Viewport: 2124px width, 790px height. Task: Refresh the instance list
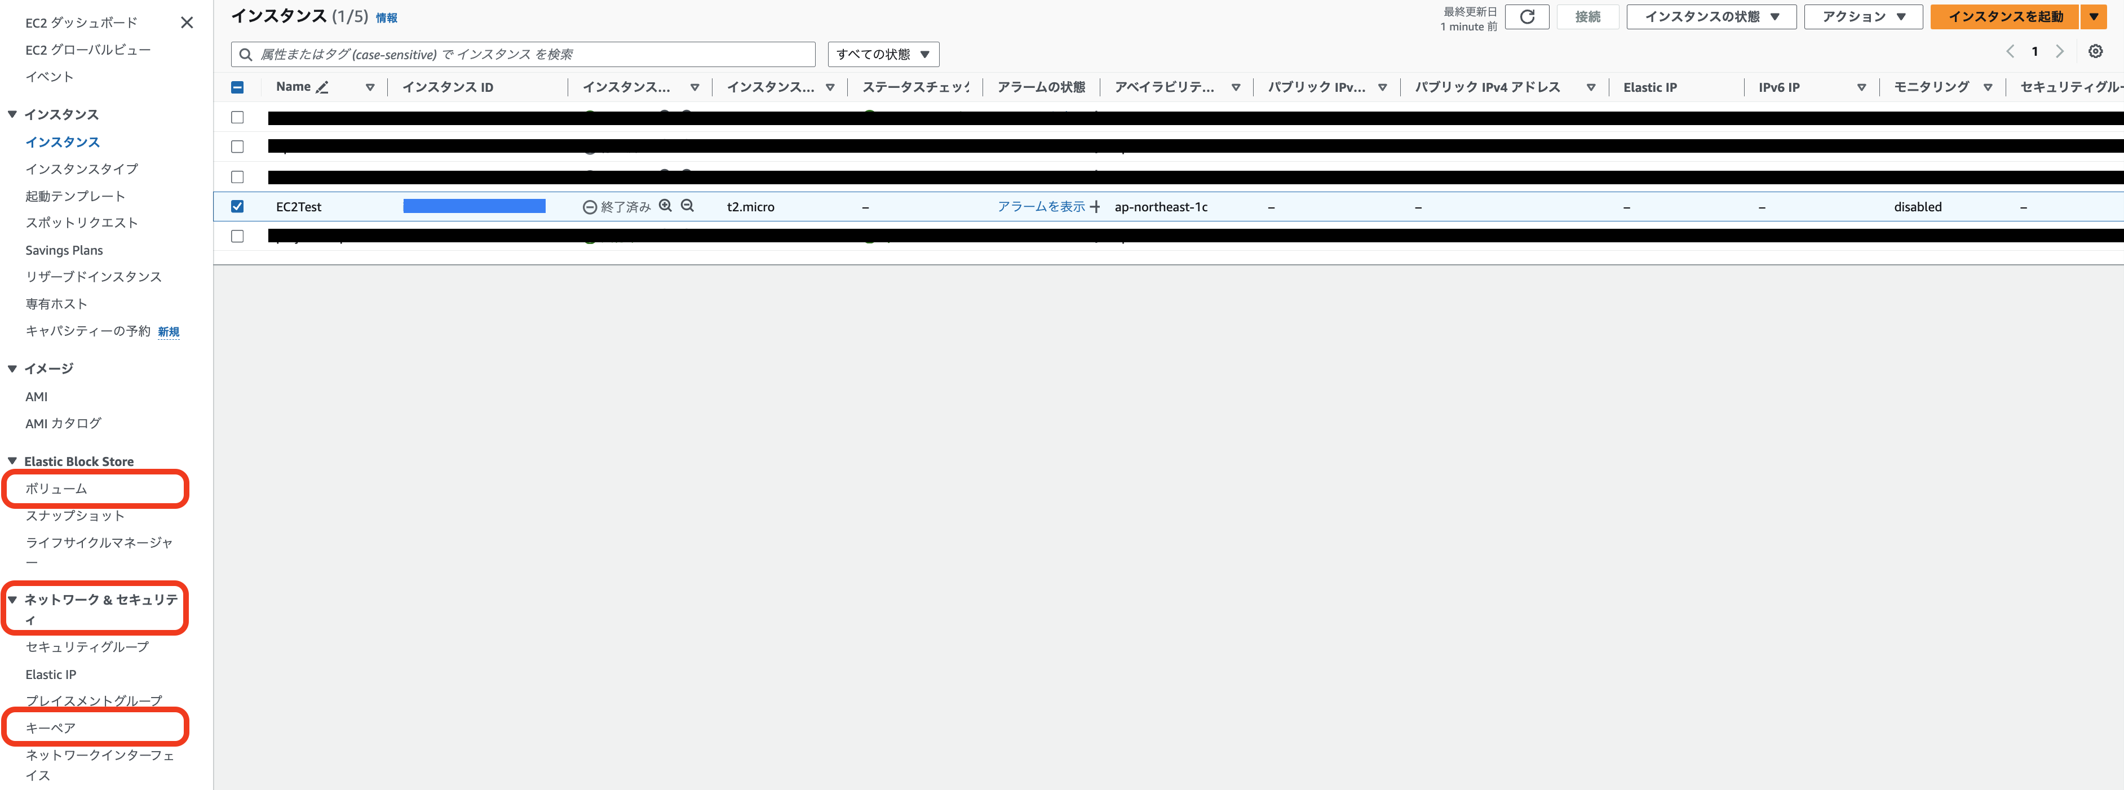click(1527, 16)
